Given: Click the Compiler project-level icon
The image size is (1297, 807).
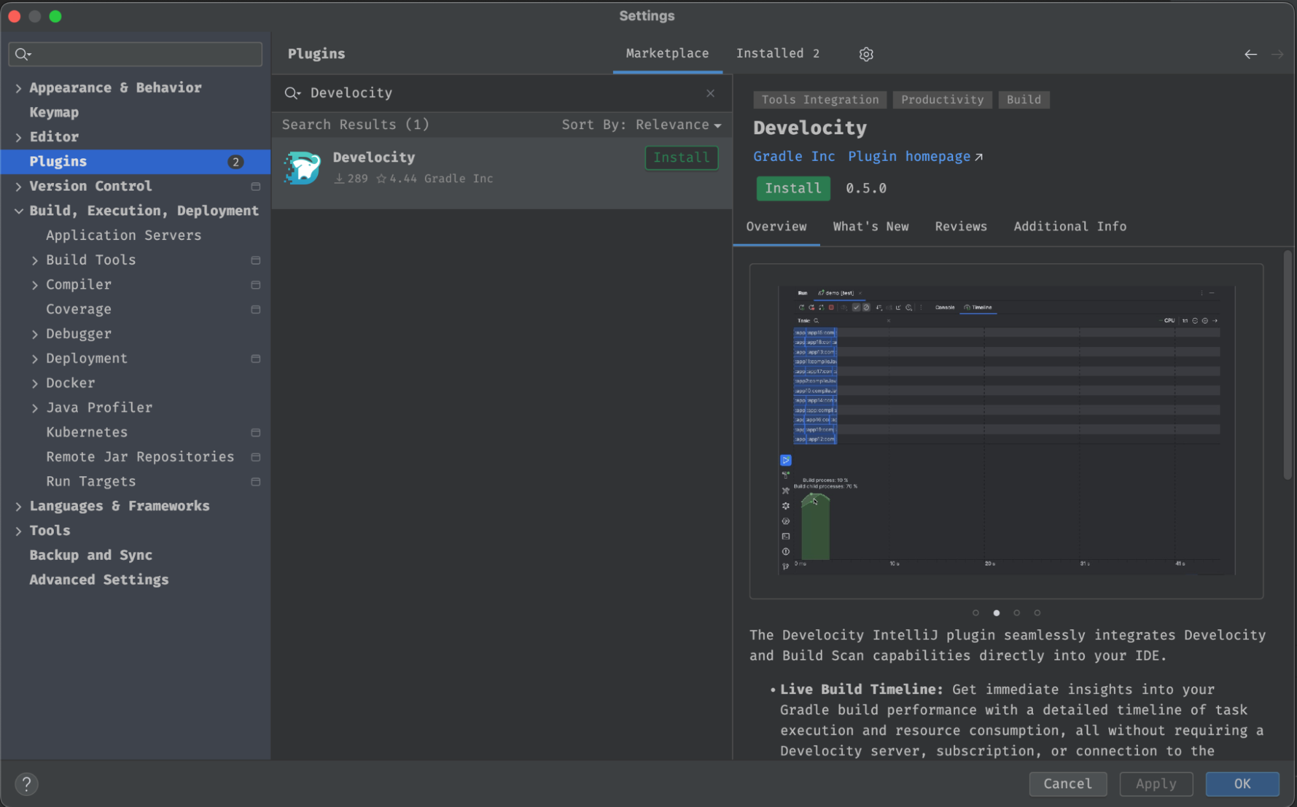Looking at the screenshot, I should click(x=256, y=285).
